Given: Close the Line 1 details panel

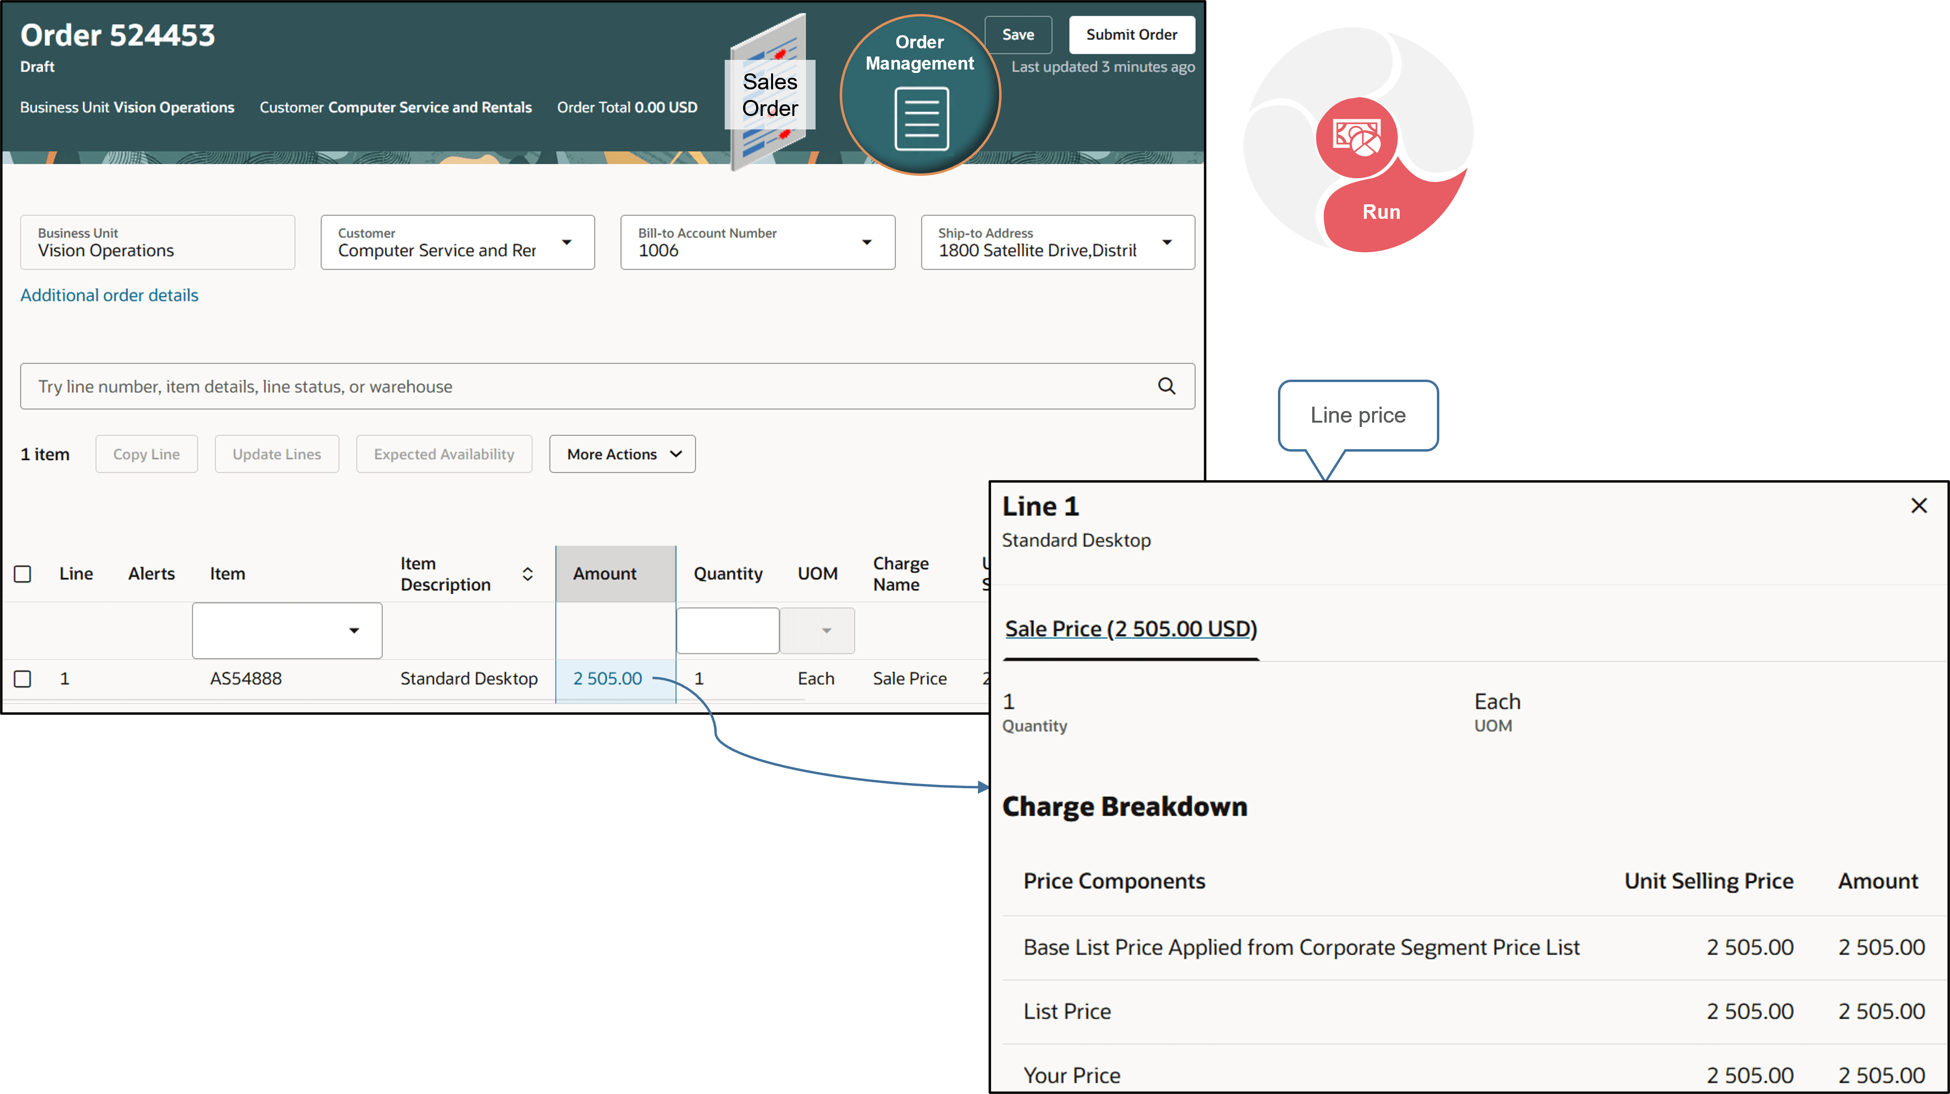Looking at the screenshot, I should coord(1920,505).
